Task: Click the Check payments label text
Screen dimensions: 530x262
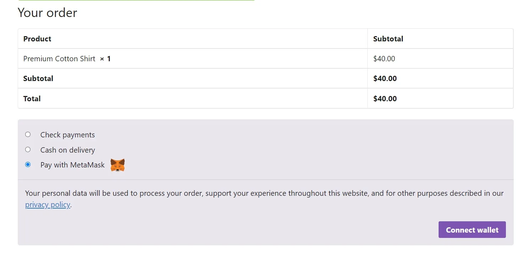Action: [x=67, y=135]
